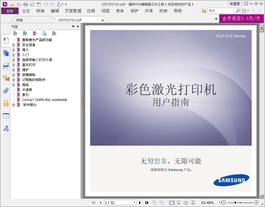Open the Fields panel in the sidebar
The width and height of the screenshot is (265, 207).
(6, 116)
